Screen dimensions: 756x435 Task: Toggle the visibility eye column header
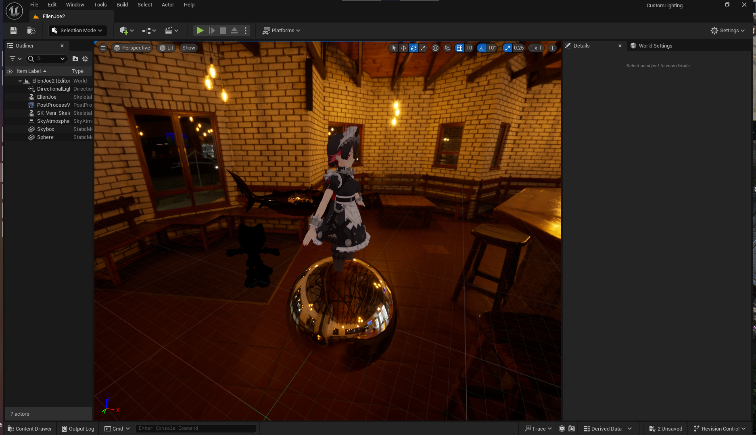[x=10, y=71]
